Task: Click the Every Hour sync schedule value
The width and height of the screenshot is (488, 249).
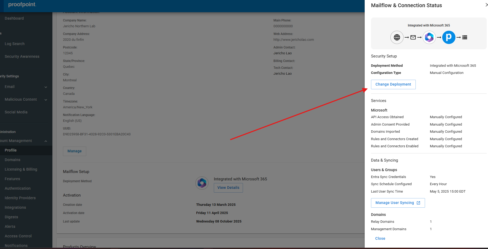Action: 438,184
